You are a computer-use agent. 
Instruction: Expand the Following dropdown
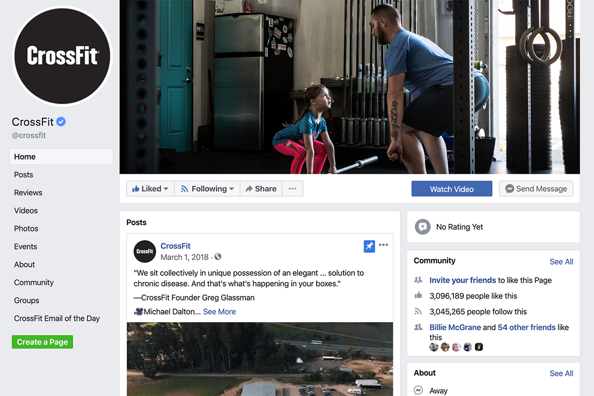tap(207, 189)
